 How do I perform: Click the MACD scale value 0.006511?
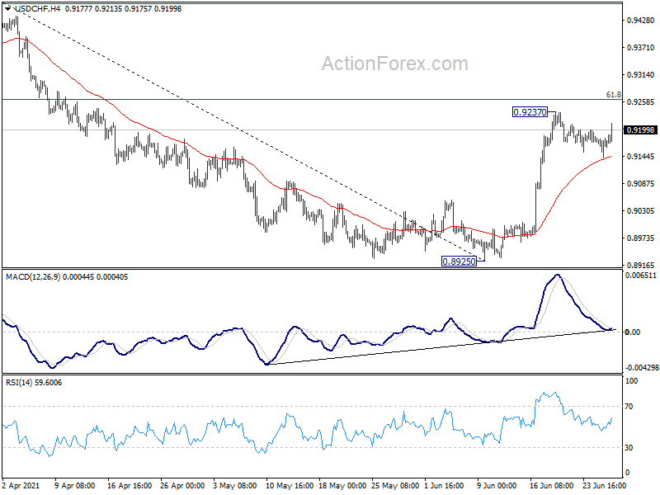(x=641, y=276)
